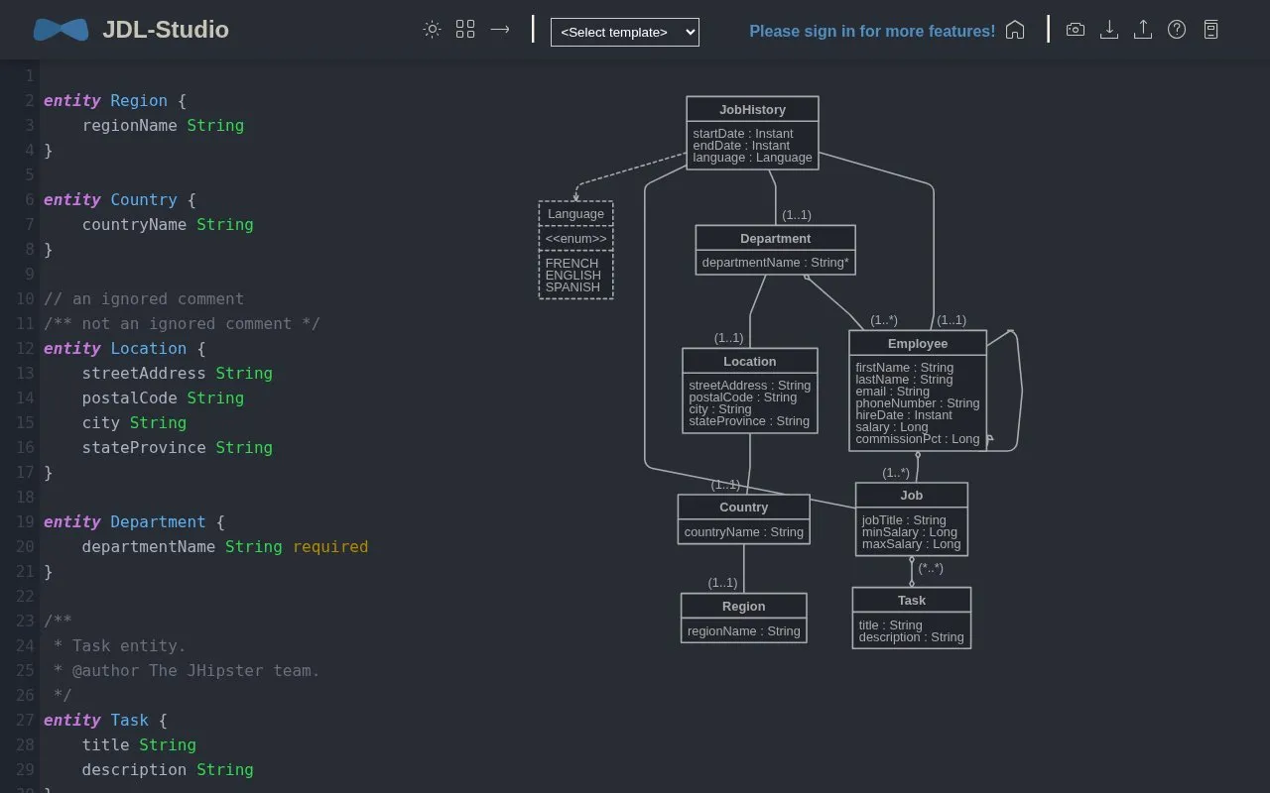Screen dimensions: 1270x793
Task: Click the SPANISH enum value
Action: 572,287
